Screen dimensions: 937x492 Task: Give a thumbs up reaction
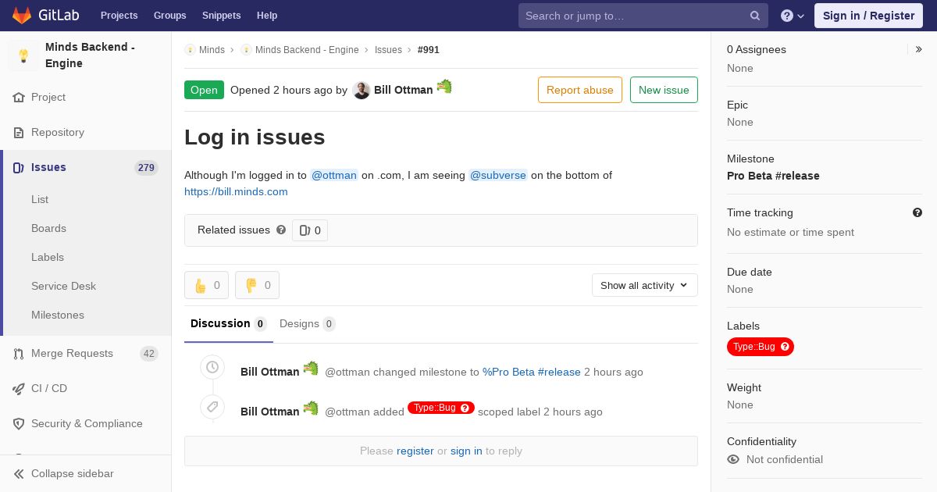(206, 285)
